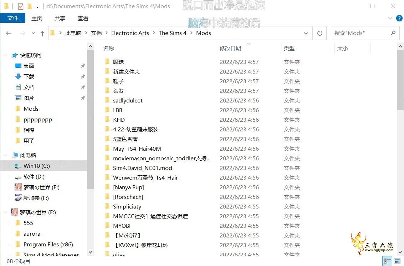Screen dimensions: 404x266
Task: Click the search magnifier icon
Action: click(x=393, y=33)
